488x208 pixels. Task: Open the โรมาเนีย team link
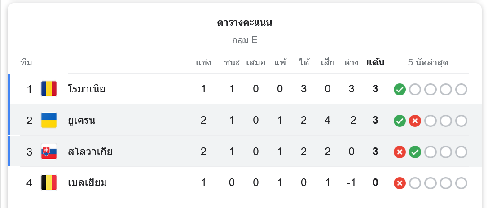[87, 89]
